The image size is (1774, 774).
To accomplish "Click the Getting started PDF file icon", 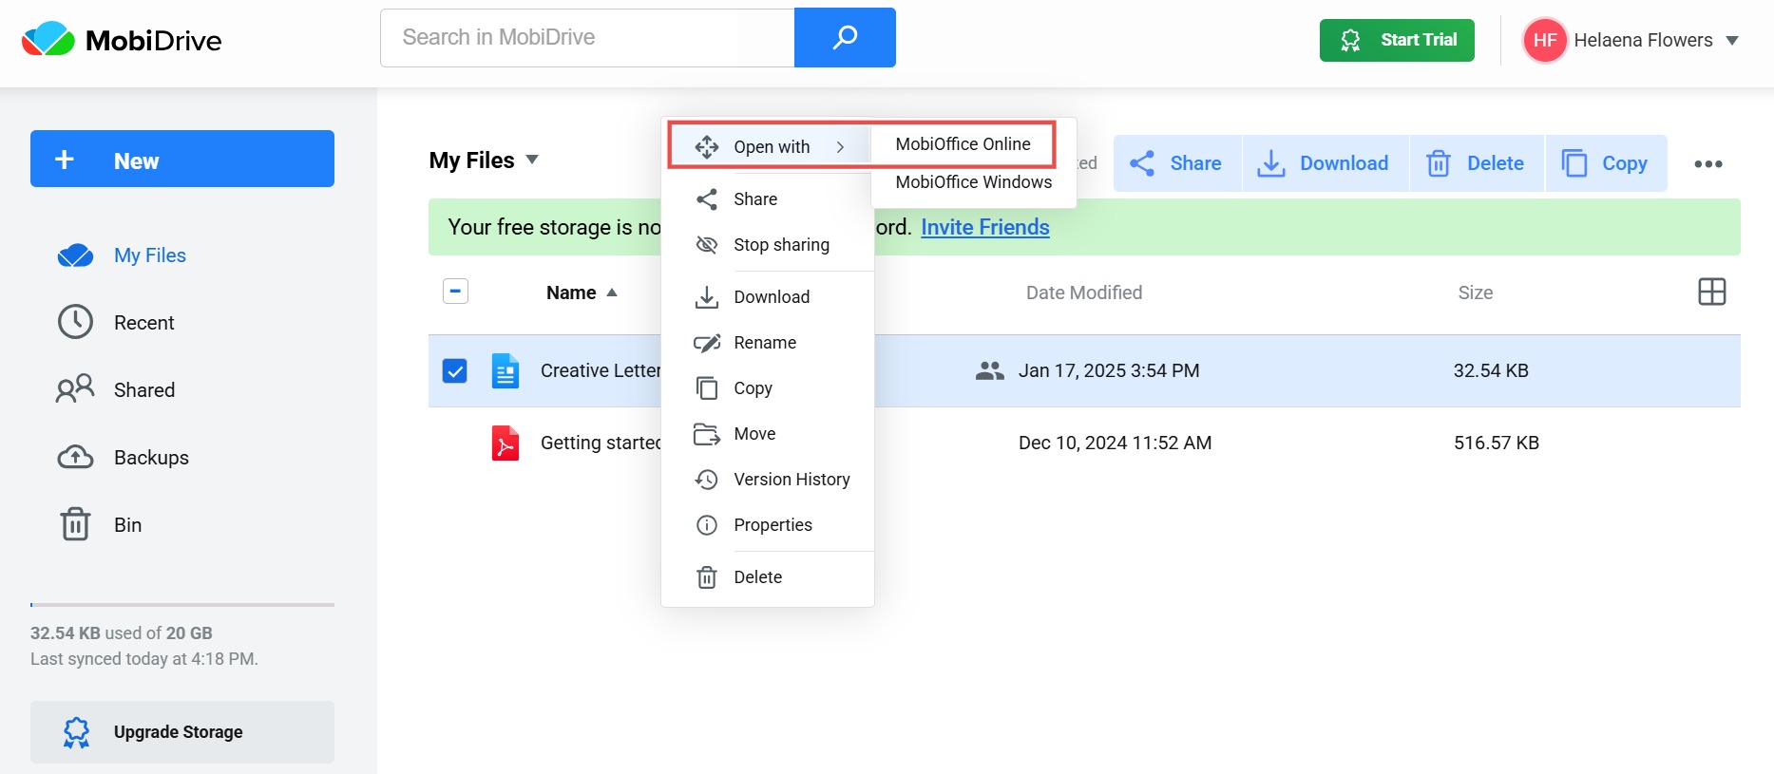I will [x=505, y=443].
